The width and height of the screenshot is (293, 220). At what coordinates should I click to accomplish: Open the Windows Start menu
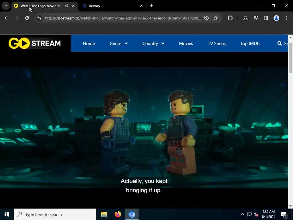tap(7, 214)
